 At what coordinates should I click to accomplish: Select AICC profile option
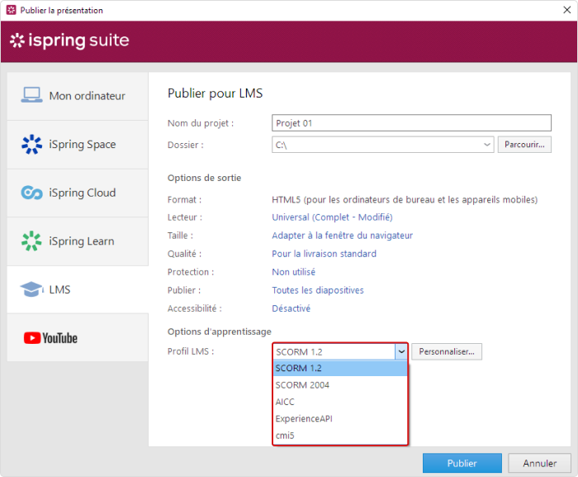coord(340,402)
